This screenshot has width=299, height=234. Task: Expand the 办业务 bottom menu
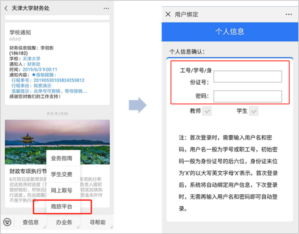(64, 222)
